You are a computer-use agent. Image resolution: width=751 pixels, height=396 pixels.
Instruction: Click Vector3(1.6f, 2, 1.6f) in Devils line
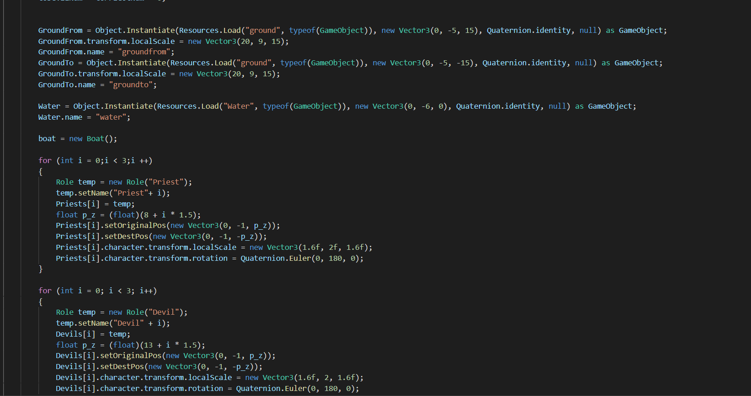pos(311,378)
